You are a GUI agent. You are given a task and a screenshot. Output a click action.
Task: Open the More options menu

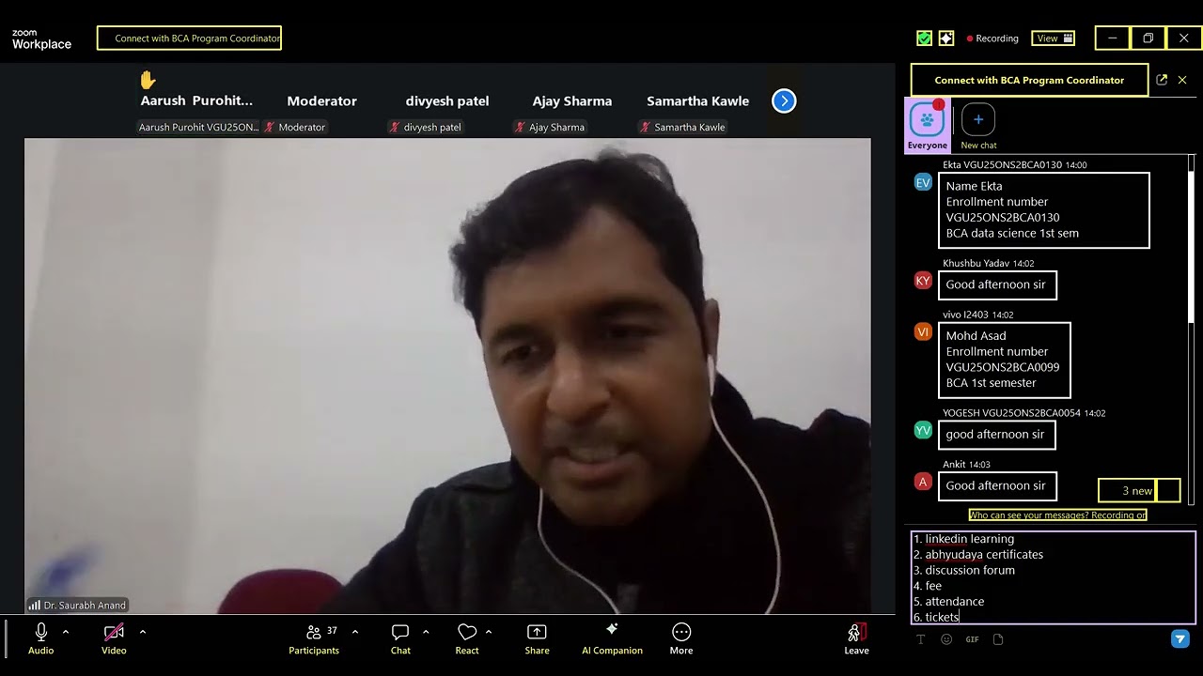pyautogui.click(x=681, y=638)
